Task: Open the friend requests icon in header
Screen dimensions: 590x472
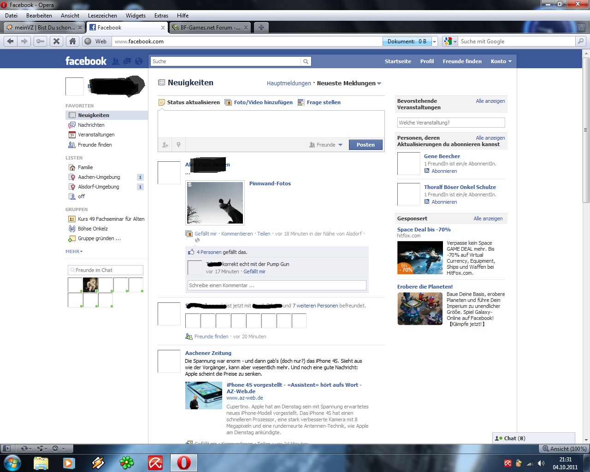Action: pyautogui.click(x=116, y=61)
